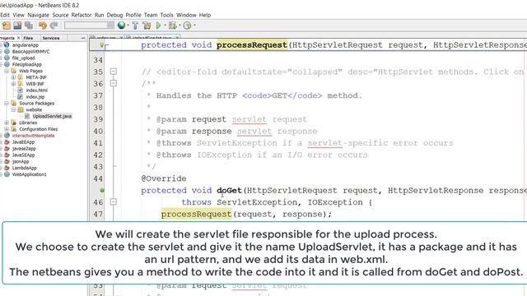Minimize the Projects panel group
This screenshot has width=527, height=296.
tap(83, 39)
